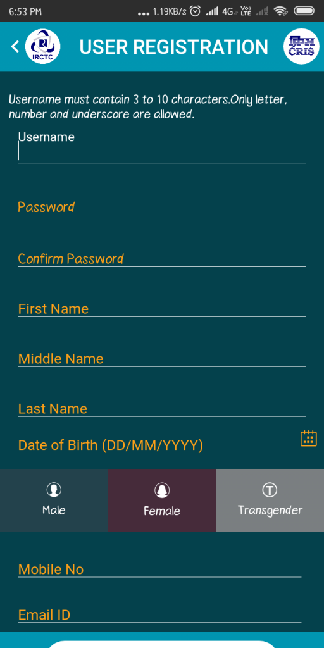Image resolution: width=324 pixels, height=648 pixels.
Task: Open the date of birth calendar picker
Action: pos(308,439)
